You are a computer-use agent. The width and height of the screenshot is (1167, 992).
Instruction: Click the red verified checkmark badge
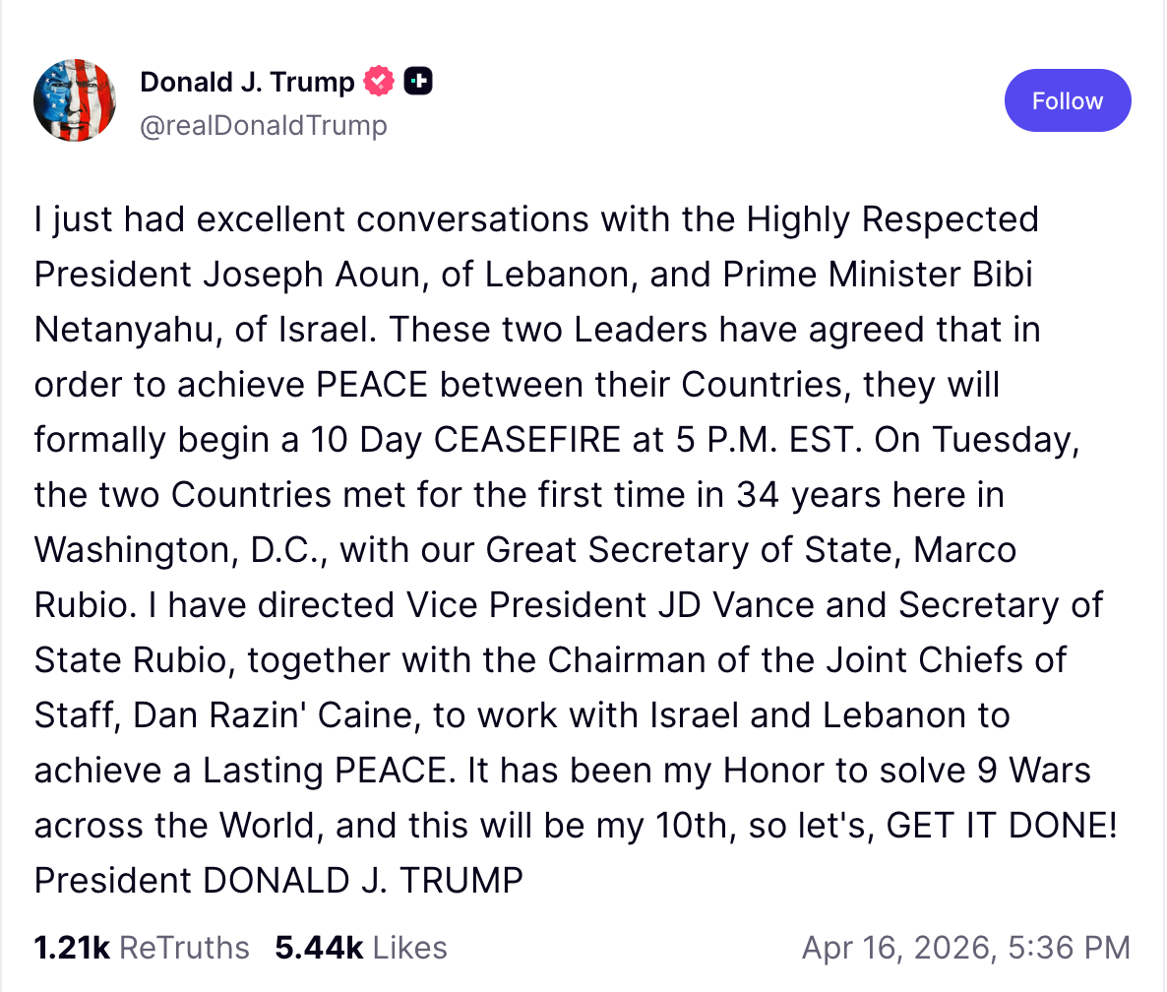379,82
